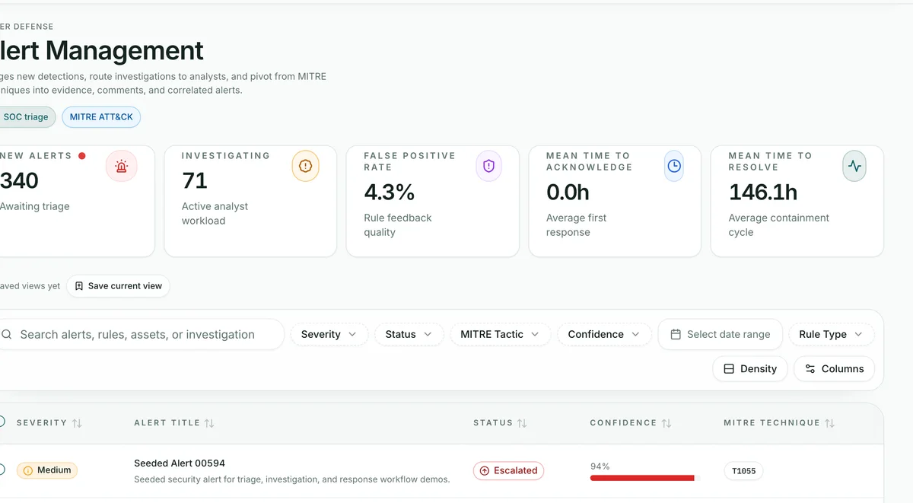This screenshot has height=503, width=913.
Task: Click the Save current view button
Action: pyautogui.click(x=118, y=286)
